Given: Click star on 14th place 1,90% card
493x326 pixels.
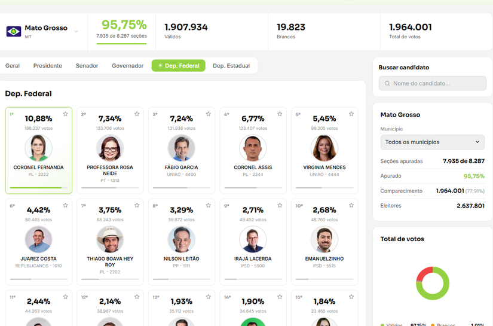Looking at the screenshot, I should point(280,297).
